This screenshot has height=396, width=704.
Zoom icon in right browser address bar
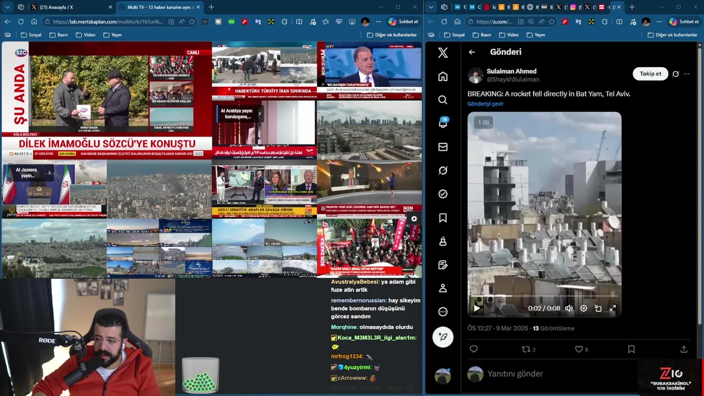531,21
